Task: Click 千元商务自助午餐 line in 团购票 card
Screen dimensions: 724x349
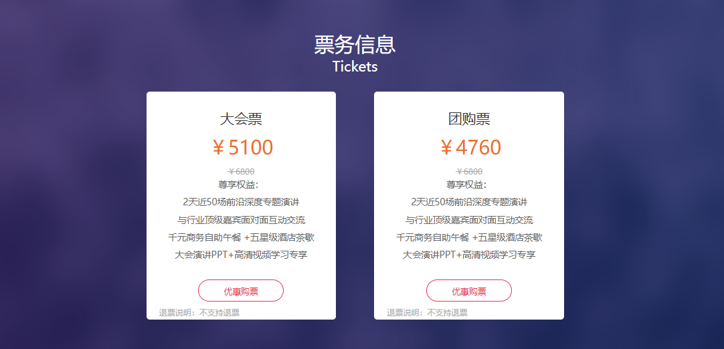Action: (469, 237)
